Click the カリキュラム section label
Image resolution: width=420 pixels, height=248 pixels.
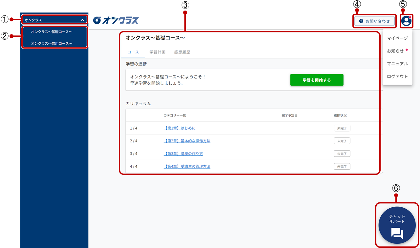click(138, 104)
